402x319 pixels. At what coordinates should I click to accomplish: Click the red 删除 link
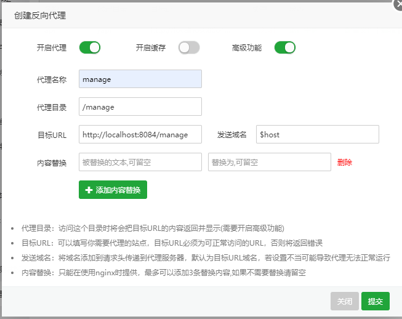coord(345,163)
